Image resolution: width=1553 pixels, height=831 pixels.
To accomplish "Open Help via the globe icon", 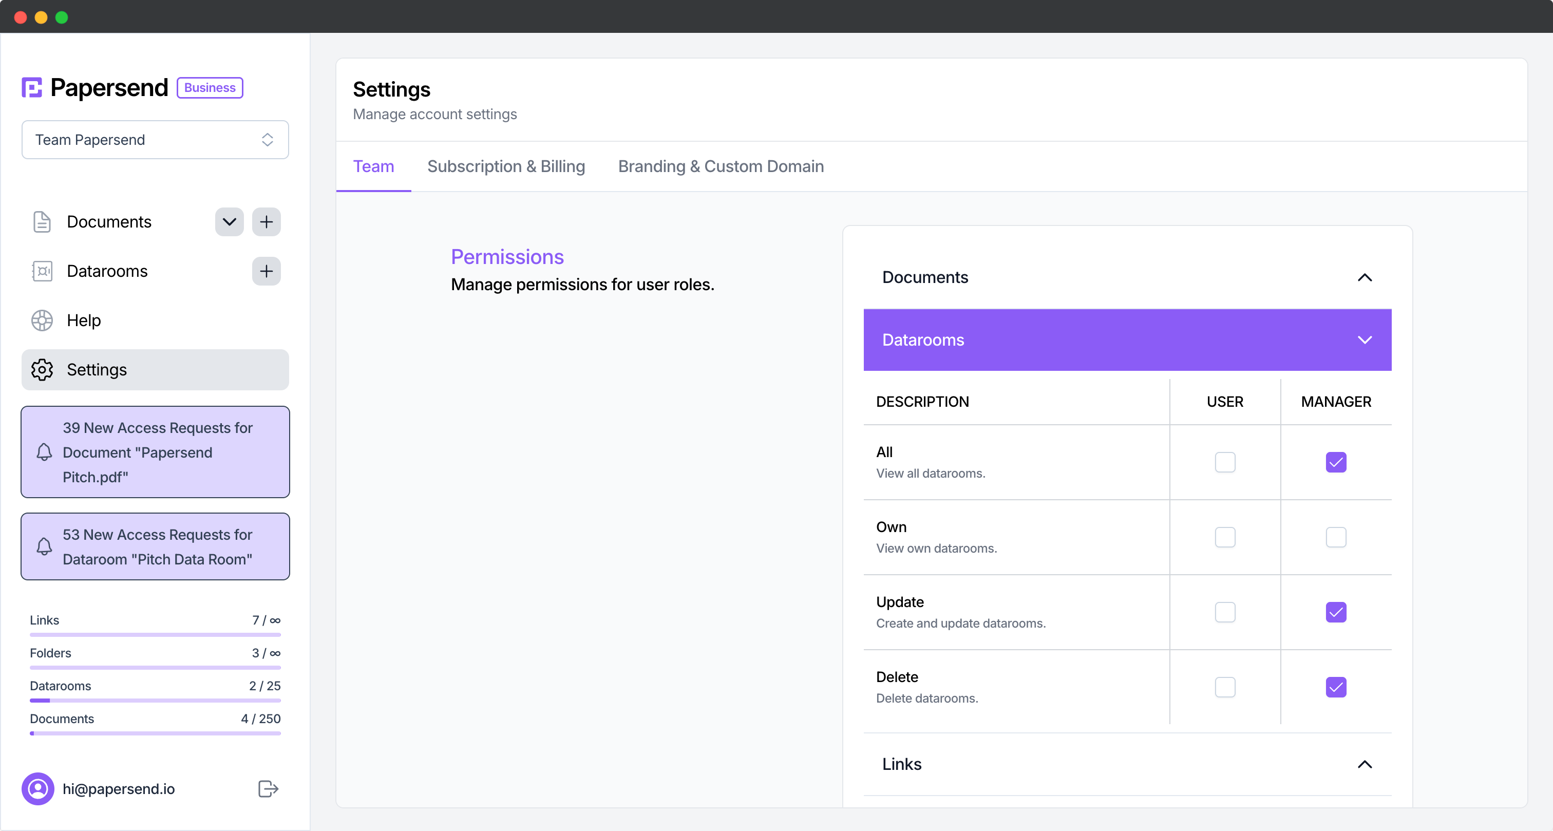I will pos(42,320).
